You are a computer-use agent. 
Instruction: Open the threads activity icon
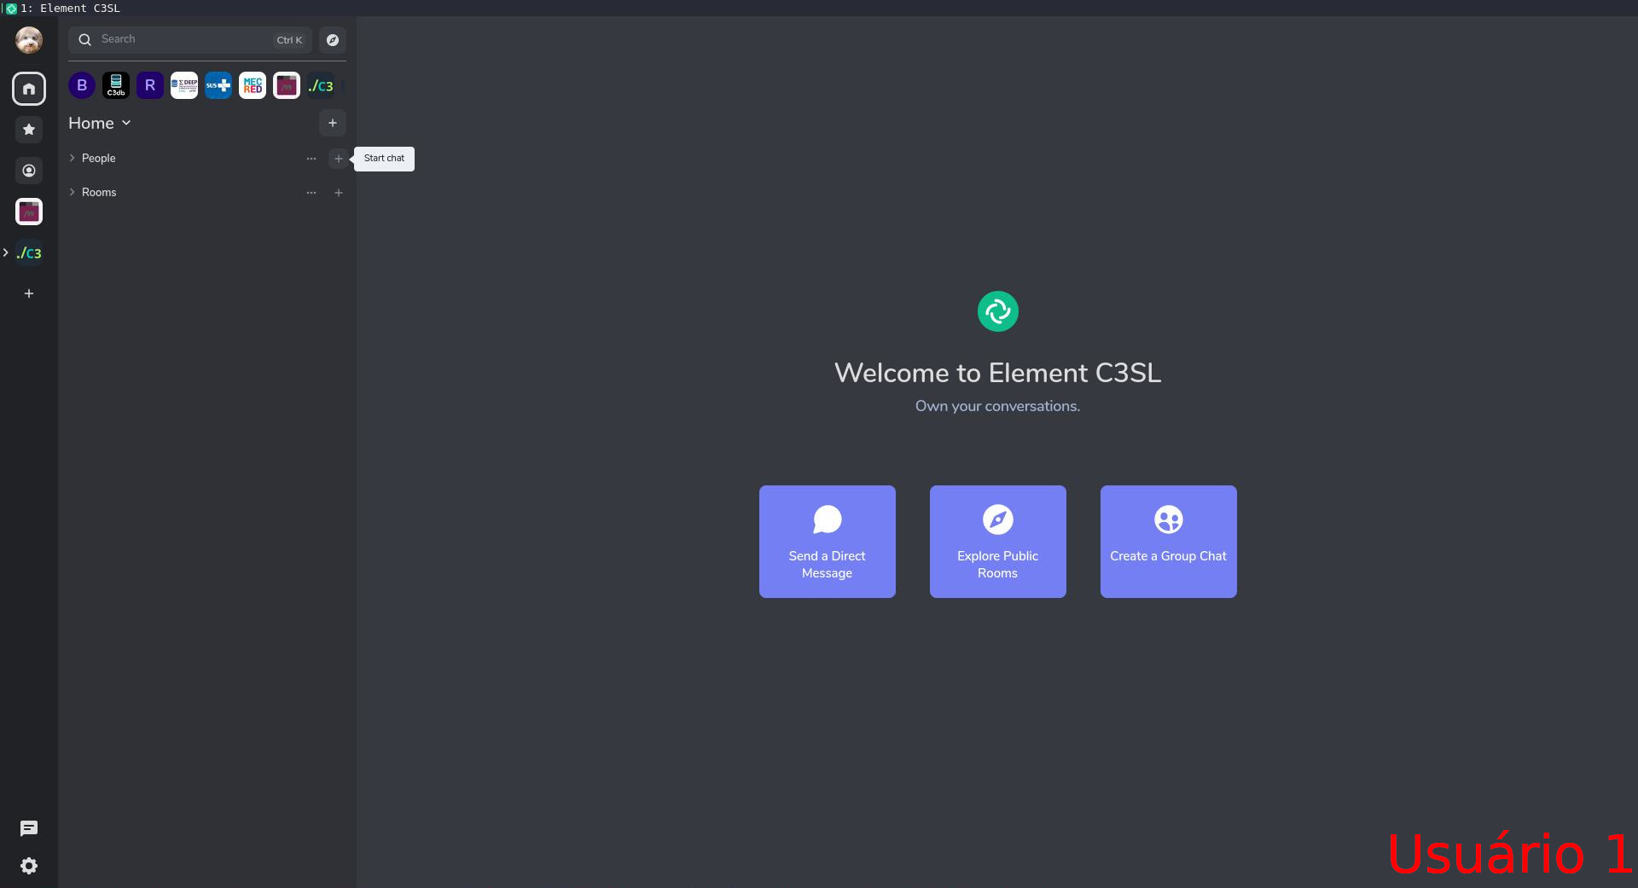pyautogui.click(x=29, y=828)
